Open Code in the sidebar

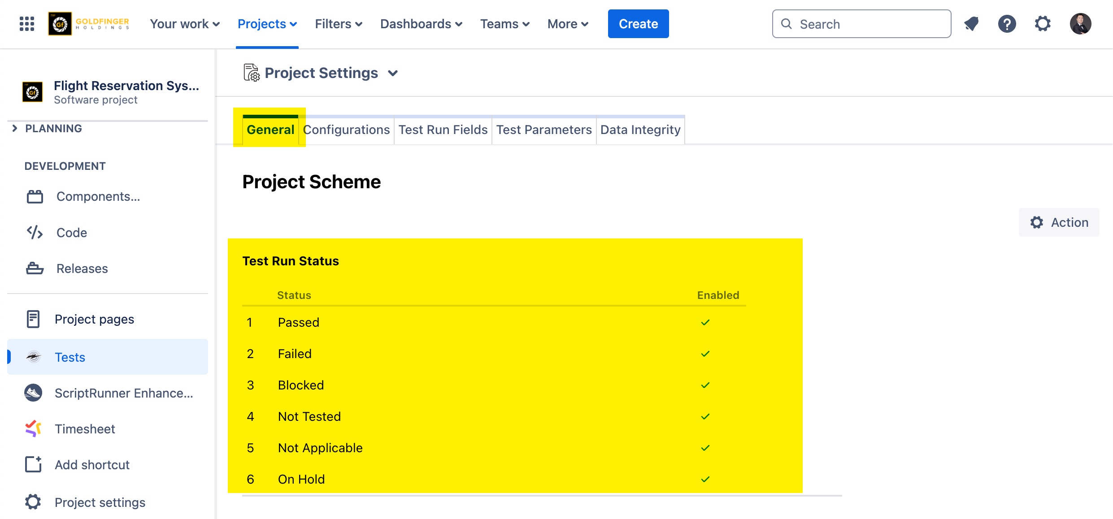[72, 233]
